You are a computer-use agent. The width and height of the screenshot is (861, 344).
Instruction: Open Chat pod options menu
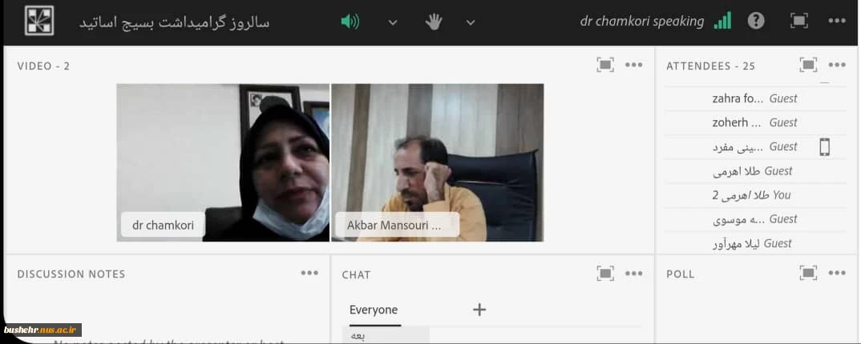pyautogui.click(x=633, y=274)
